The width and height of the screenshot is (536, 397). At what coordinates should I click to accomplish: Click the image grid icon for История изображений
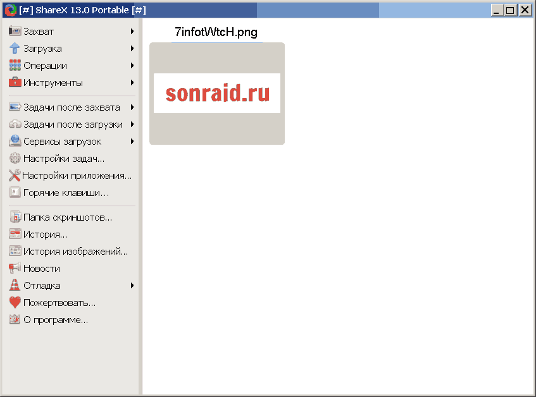point(15,251)
